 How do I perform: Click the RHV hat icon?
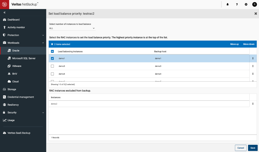pos(9,74)
